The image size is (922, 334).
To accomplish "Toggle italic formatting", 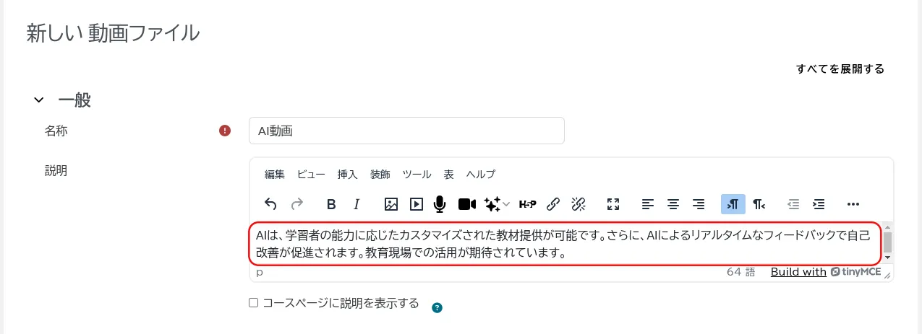I will tap(356, 204).
